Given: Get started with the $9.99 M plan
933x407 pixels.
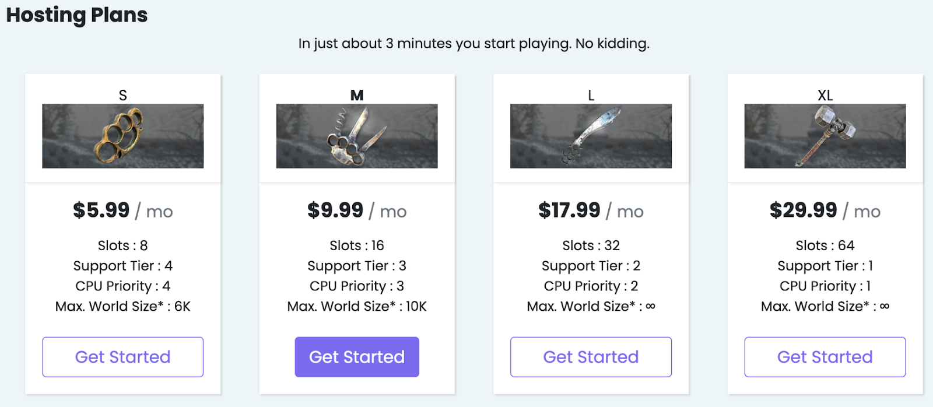Looking at the screenshot, I should point(357,357).
